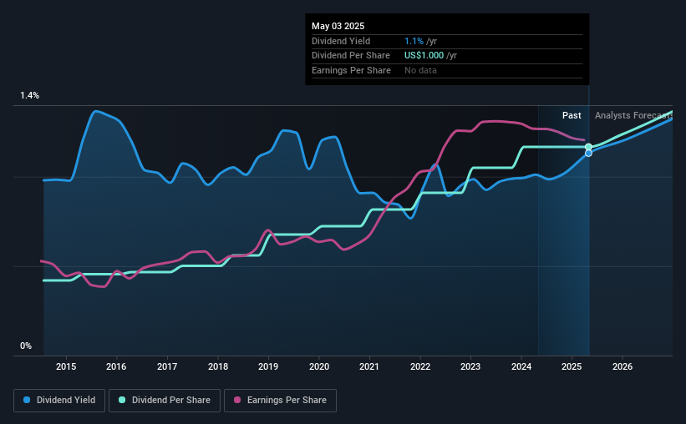
Task: Click the teal data point marker at May 2025
Action: click(588, 147)
